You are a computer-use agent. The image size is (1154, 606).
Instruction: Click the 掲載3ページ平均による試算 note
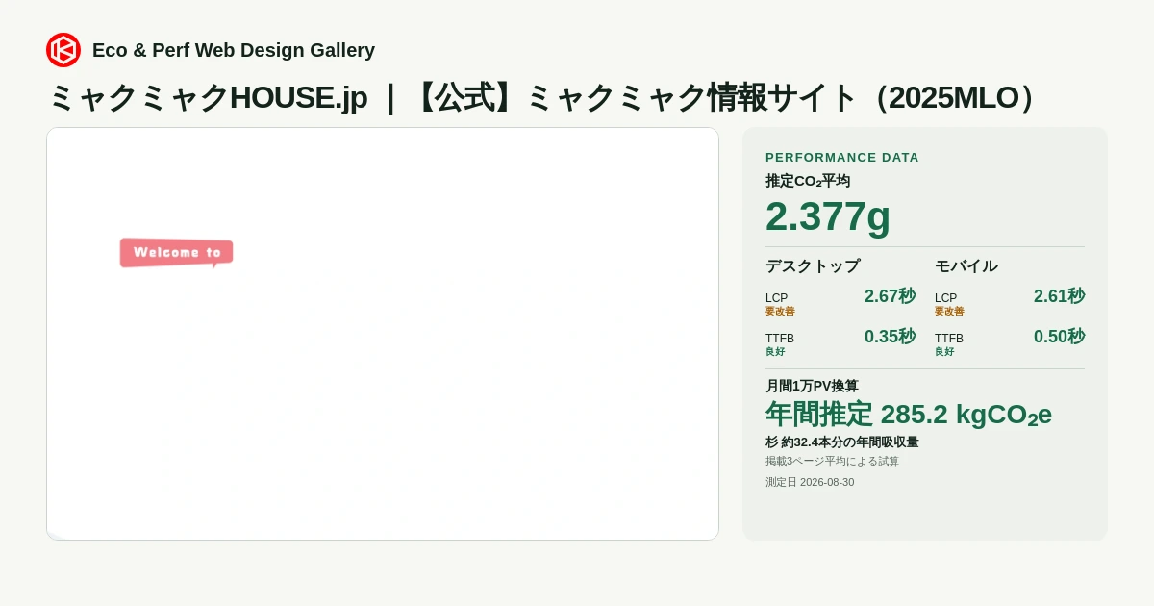click(832, 462)
